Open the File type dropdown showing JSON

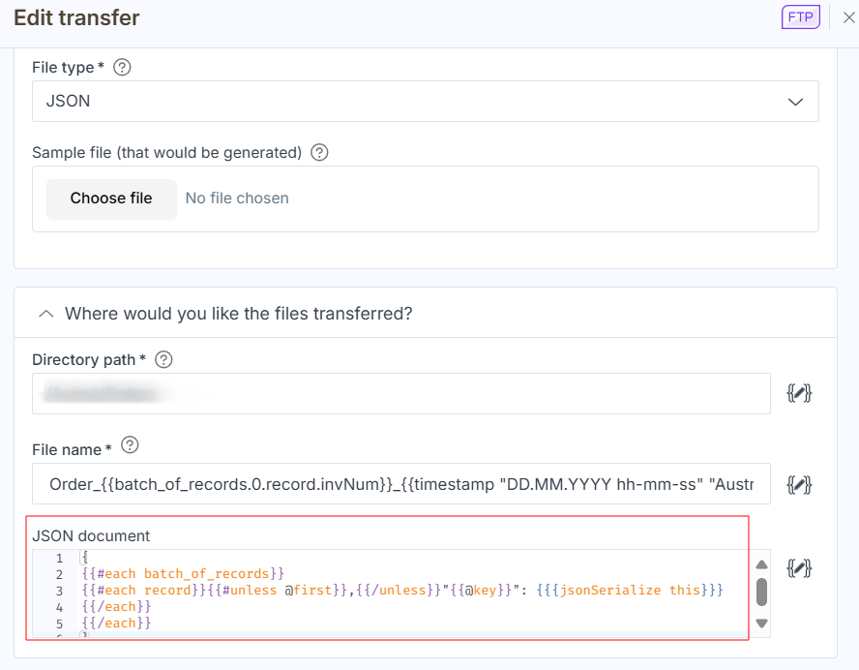pyautogui.click(x=425, y=101)
